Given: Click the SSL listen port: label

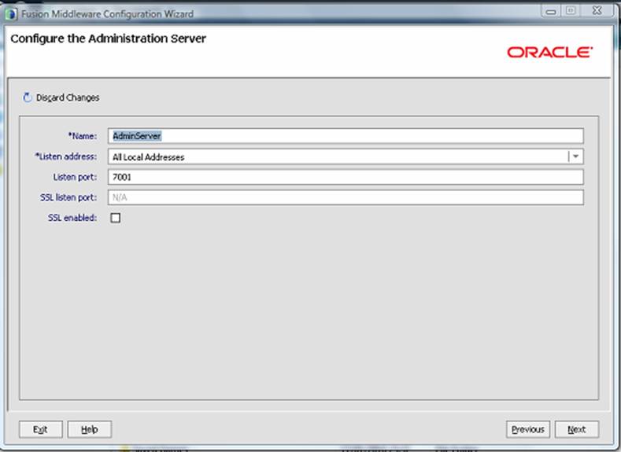Looking at the screenshot, I should click(68, 197).
